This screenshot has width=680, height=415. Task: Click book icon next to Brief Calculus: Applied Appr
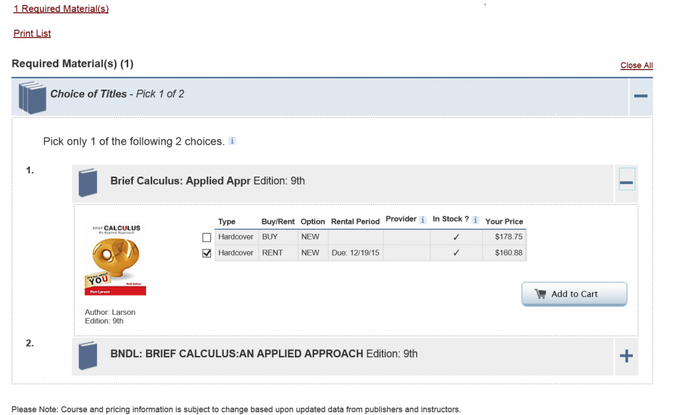coord(88,183)
